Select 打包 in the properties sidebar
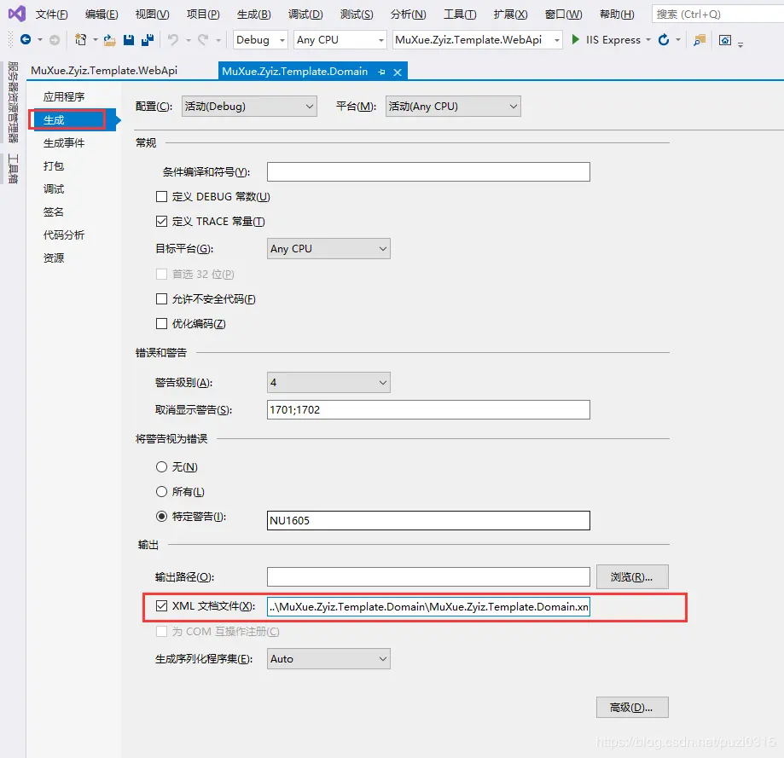The height and width of the screenshot is (758, 784). (54, 166)
